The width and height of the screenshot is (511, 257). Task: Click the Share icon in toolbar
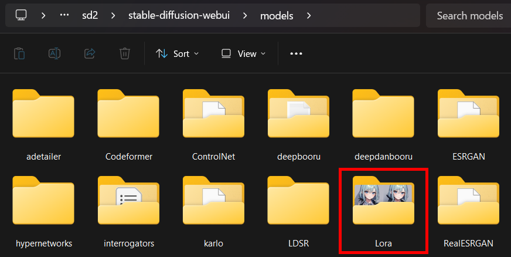click(x=90, y=53)
